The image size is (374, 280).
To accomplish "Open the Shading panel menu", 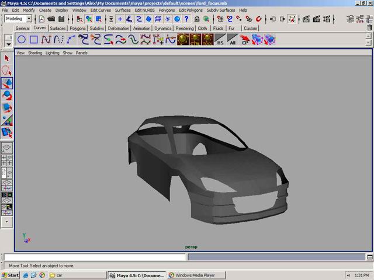I will [x=35, y=52].
